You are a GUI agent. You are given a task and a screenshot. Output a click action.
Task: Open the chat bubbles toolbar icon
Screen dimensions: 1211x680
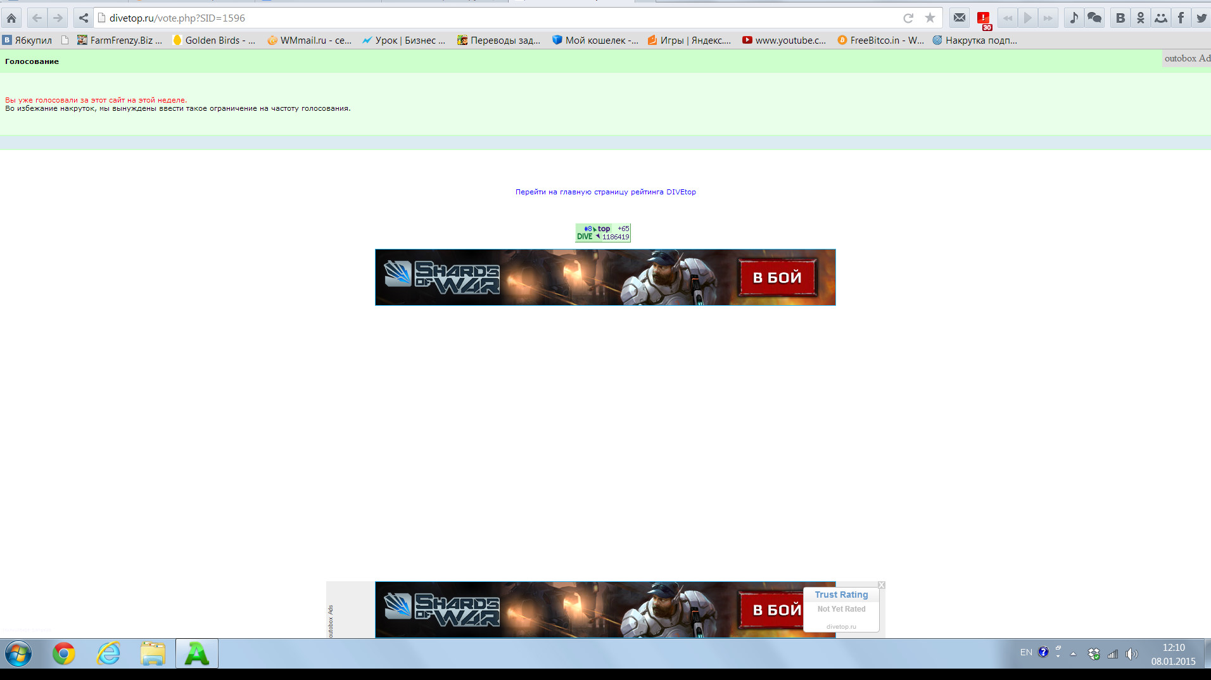[x=1094, y=18]
